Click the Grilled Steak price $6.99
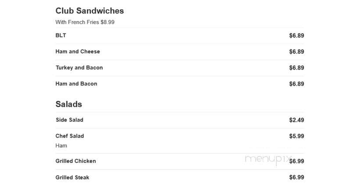The width and height of the screenshot is (347, 195). coord(297,177)
